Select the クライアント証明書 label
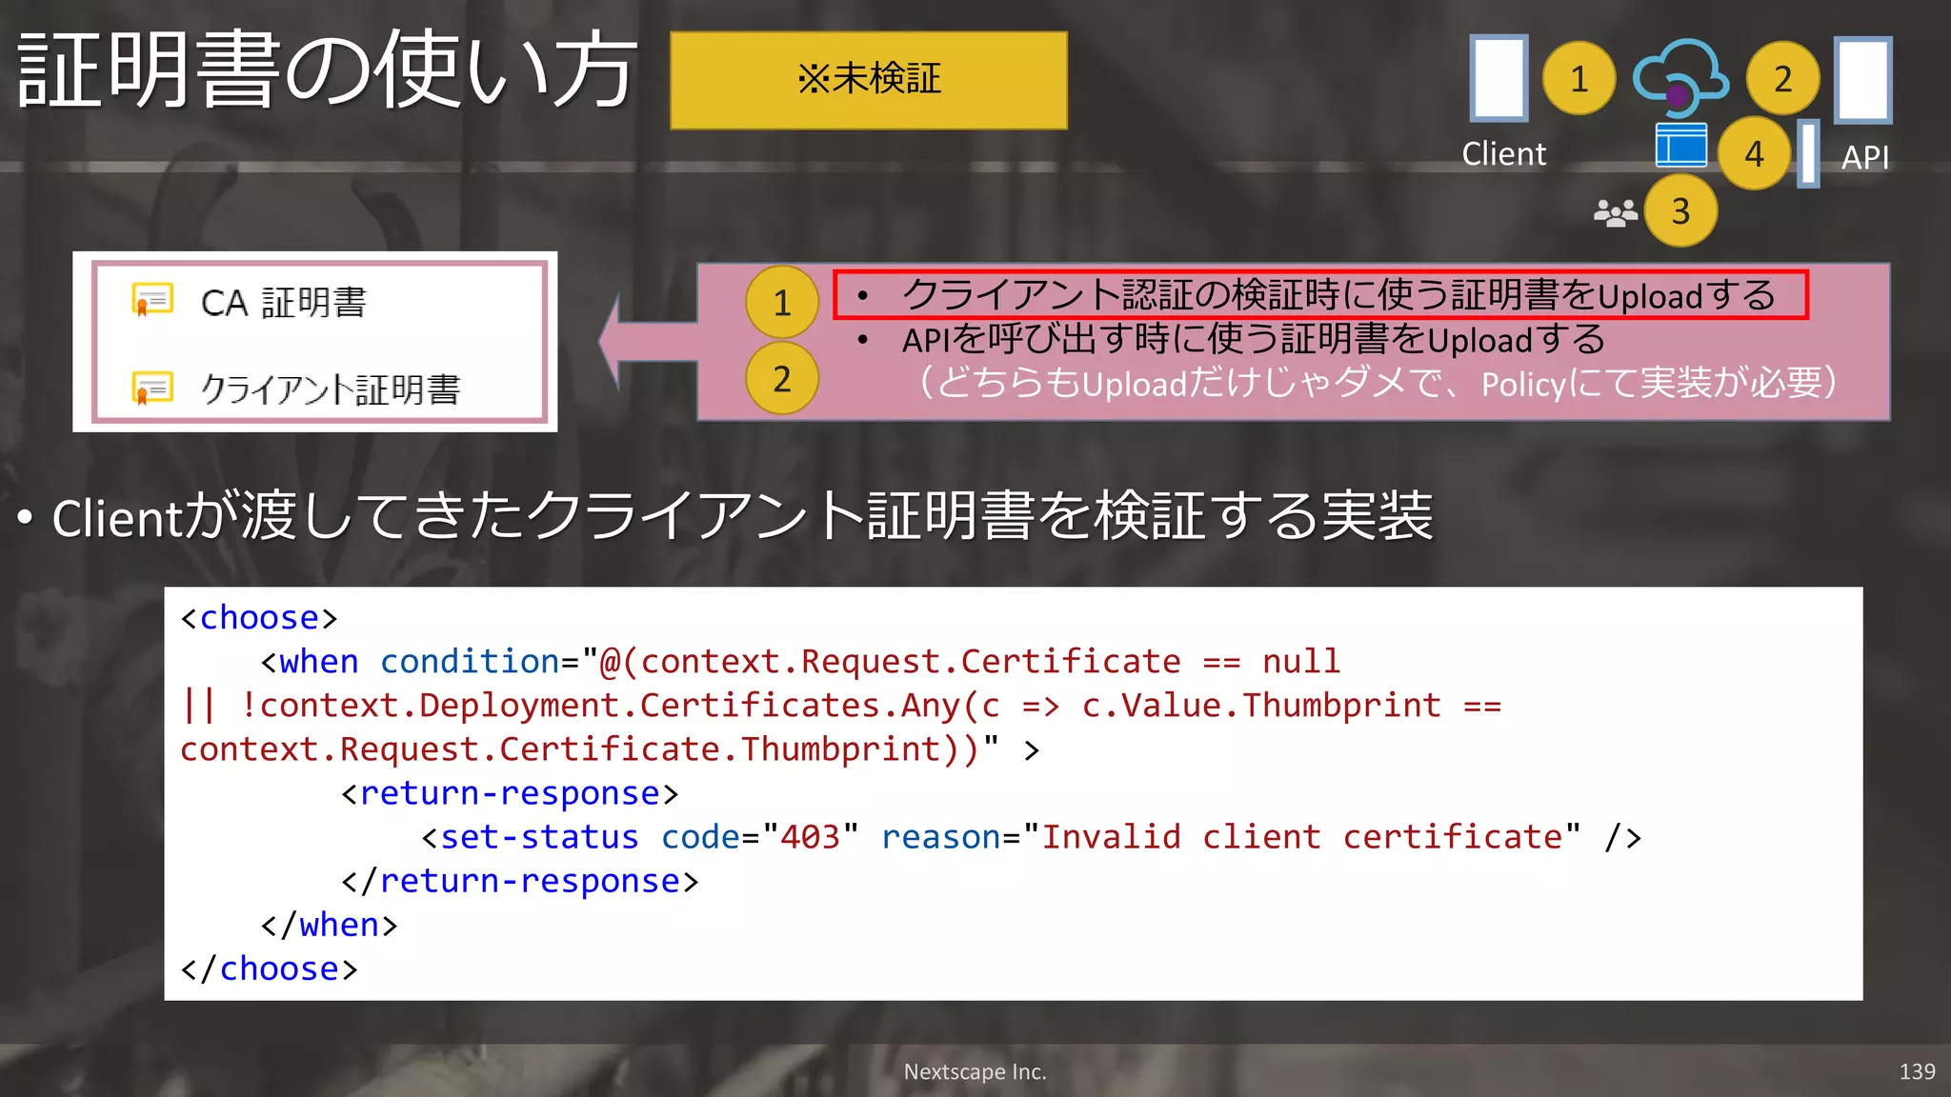The height and width of the screenshot is (1097, 1951). point(331,389)
